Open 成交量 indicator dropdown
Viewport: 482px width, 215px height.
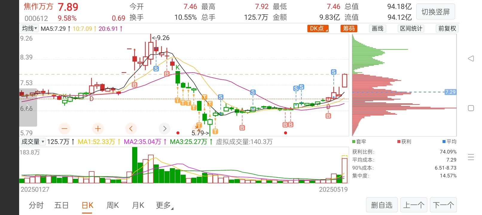(x=33, y=142)
